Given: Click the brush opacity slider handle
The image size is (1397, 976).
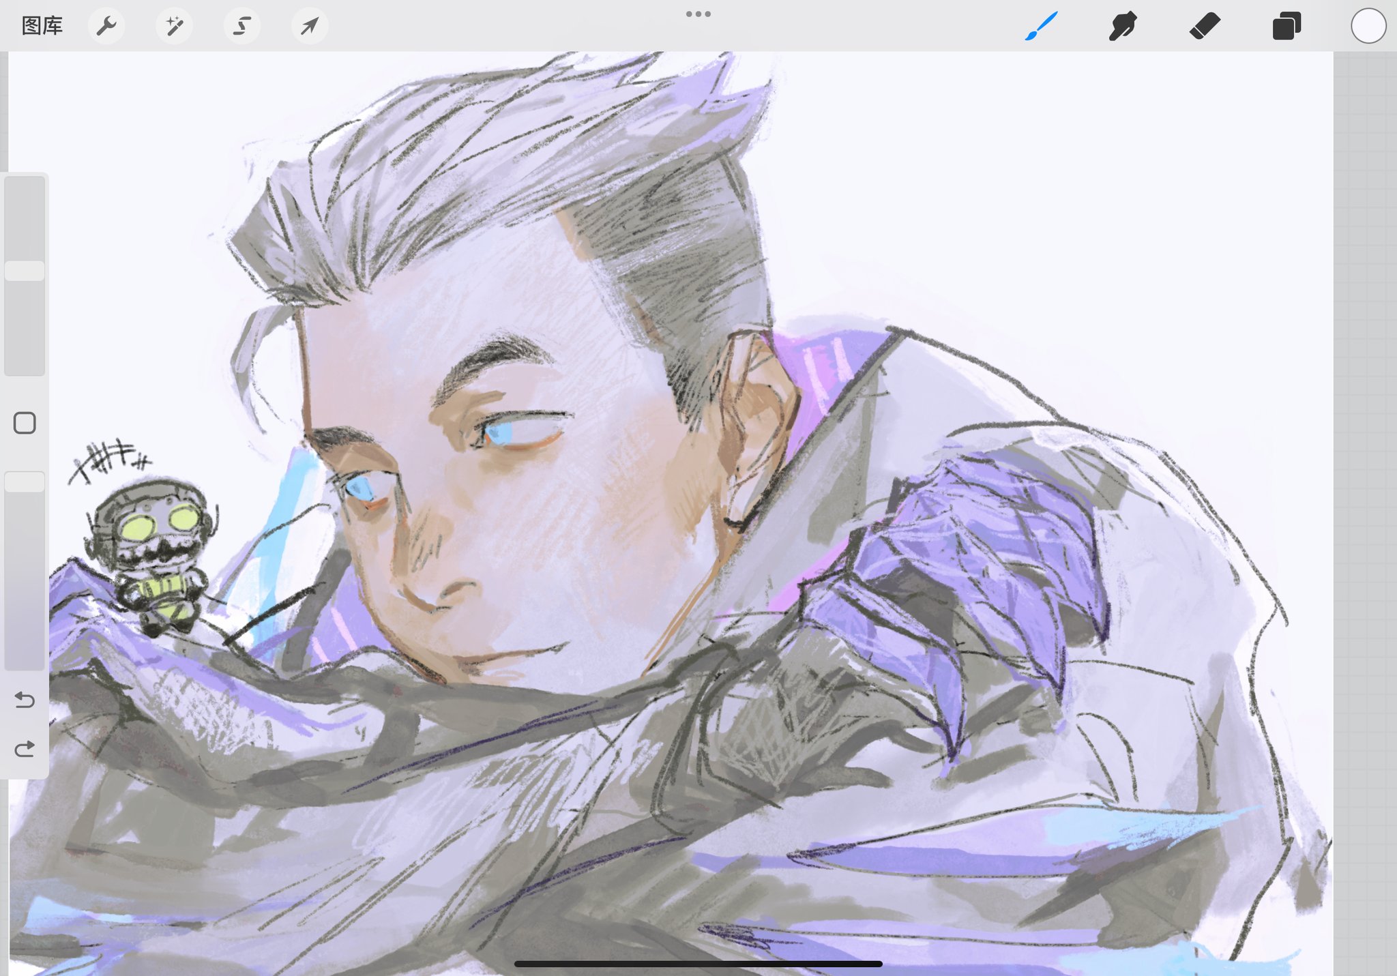Looking at the screenshot, I should click(x=25, y=482).
